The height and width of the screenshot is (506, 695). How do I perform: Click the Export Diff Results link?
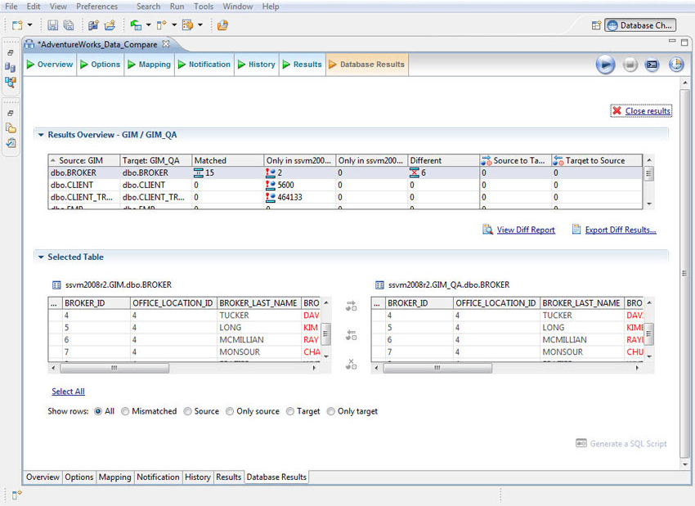click(621, 230)
